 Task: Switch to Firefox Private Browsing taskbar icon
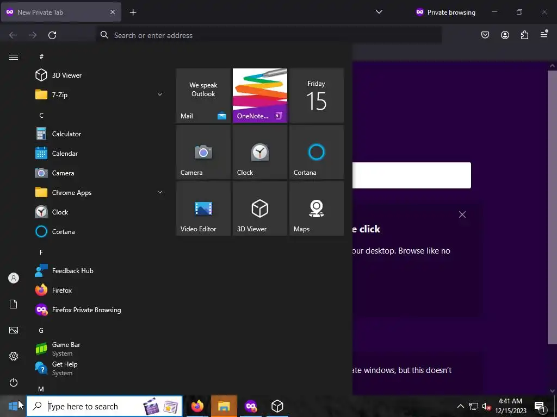click(x=250, y=406)
